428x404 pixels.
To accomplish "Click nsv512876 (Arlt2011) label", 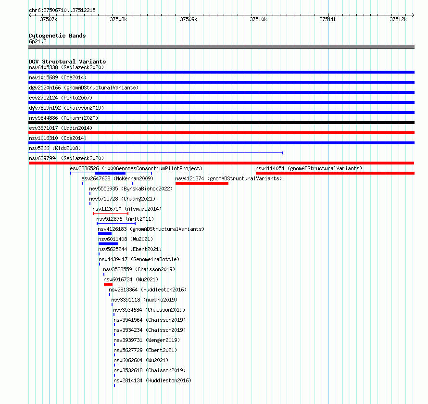I will [125, 219].
